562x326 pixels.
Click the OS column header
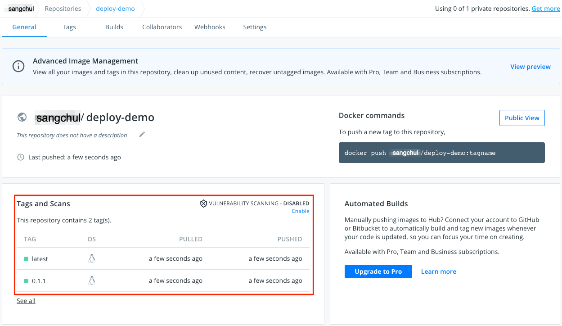(x=92, y=239)
